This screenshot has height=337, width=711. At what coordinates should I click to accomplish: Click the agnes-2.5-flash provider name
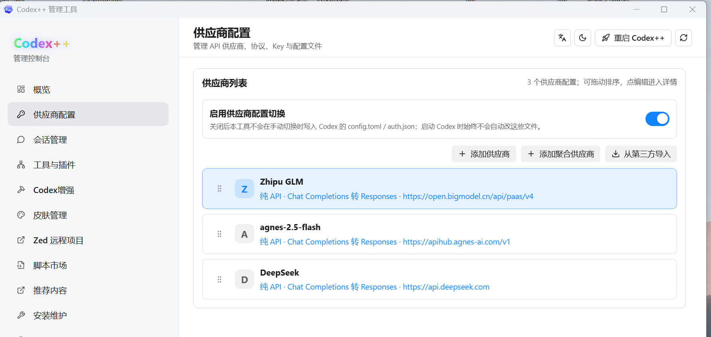pos(290,227)
